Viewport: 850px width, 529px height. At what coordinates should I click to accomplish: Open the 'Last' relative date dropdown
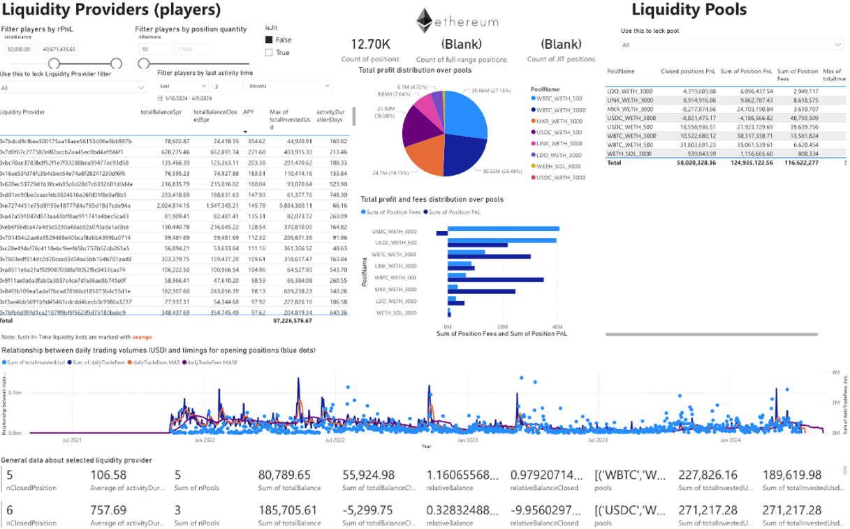(x=182, y=86)
